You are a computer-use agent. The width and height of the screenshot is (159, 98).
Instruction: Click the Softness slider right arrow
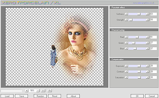148,14
